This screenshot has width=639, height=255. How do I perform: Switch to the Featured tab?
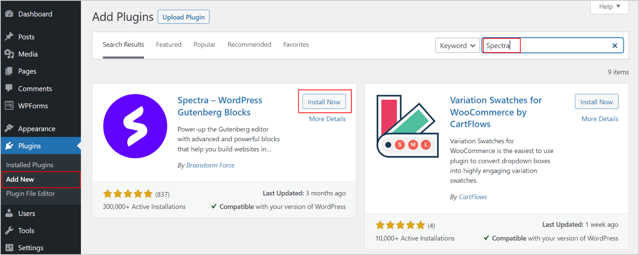pos(169,44)
